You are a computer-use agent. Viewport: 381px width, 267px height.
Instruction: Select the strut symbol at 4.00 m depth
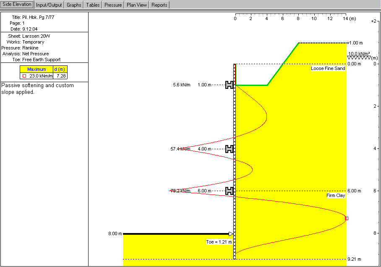tap(229, 149)
